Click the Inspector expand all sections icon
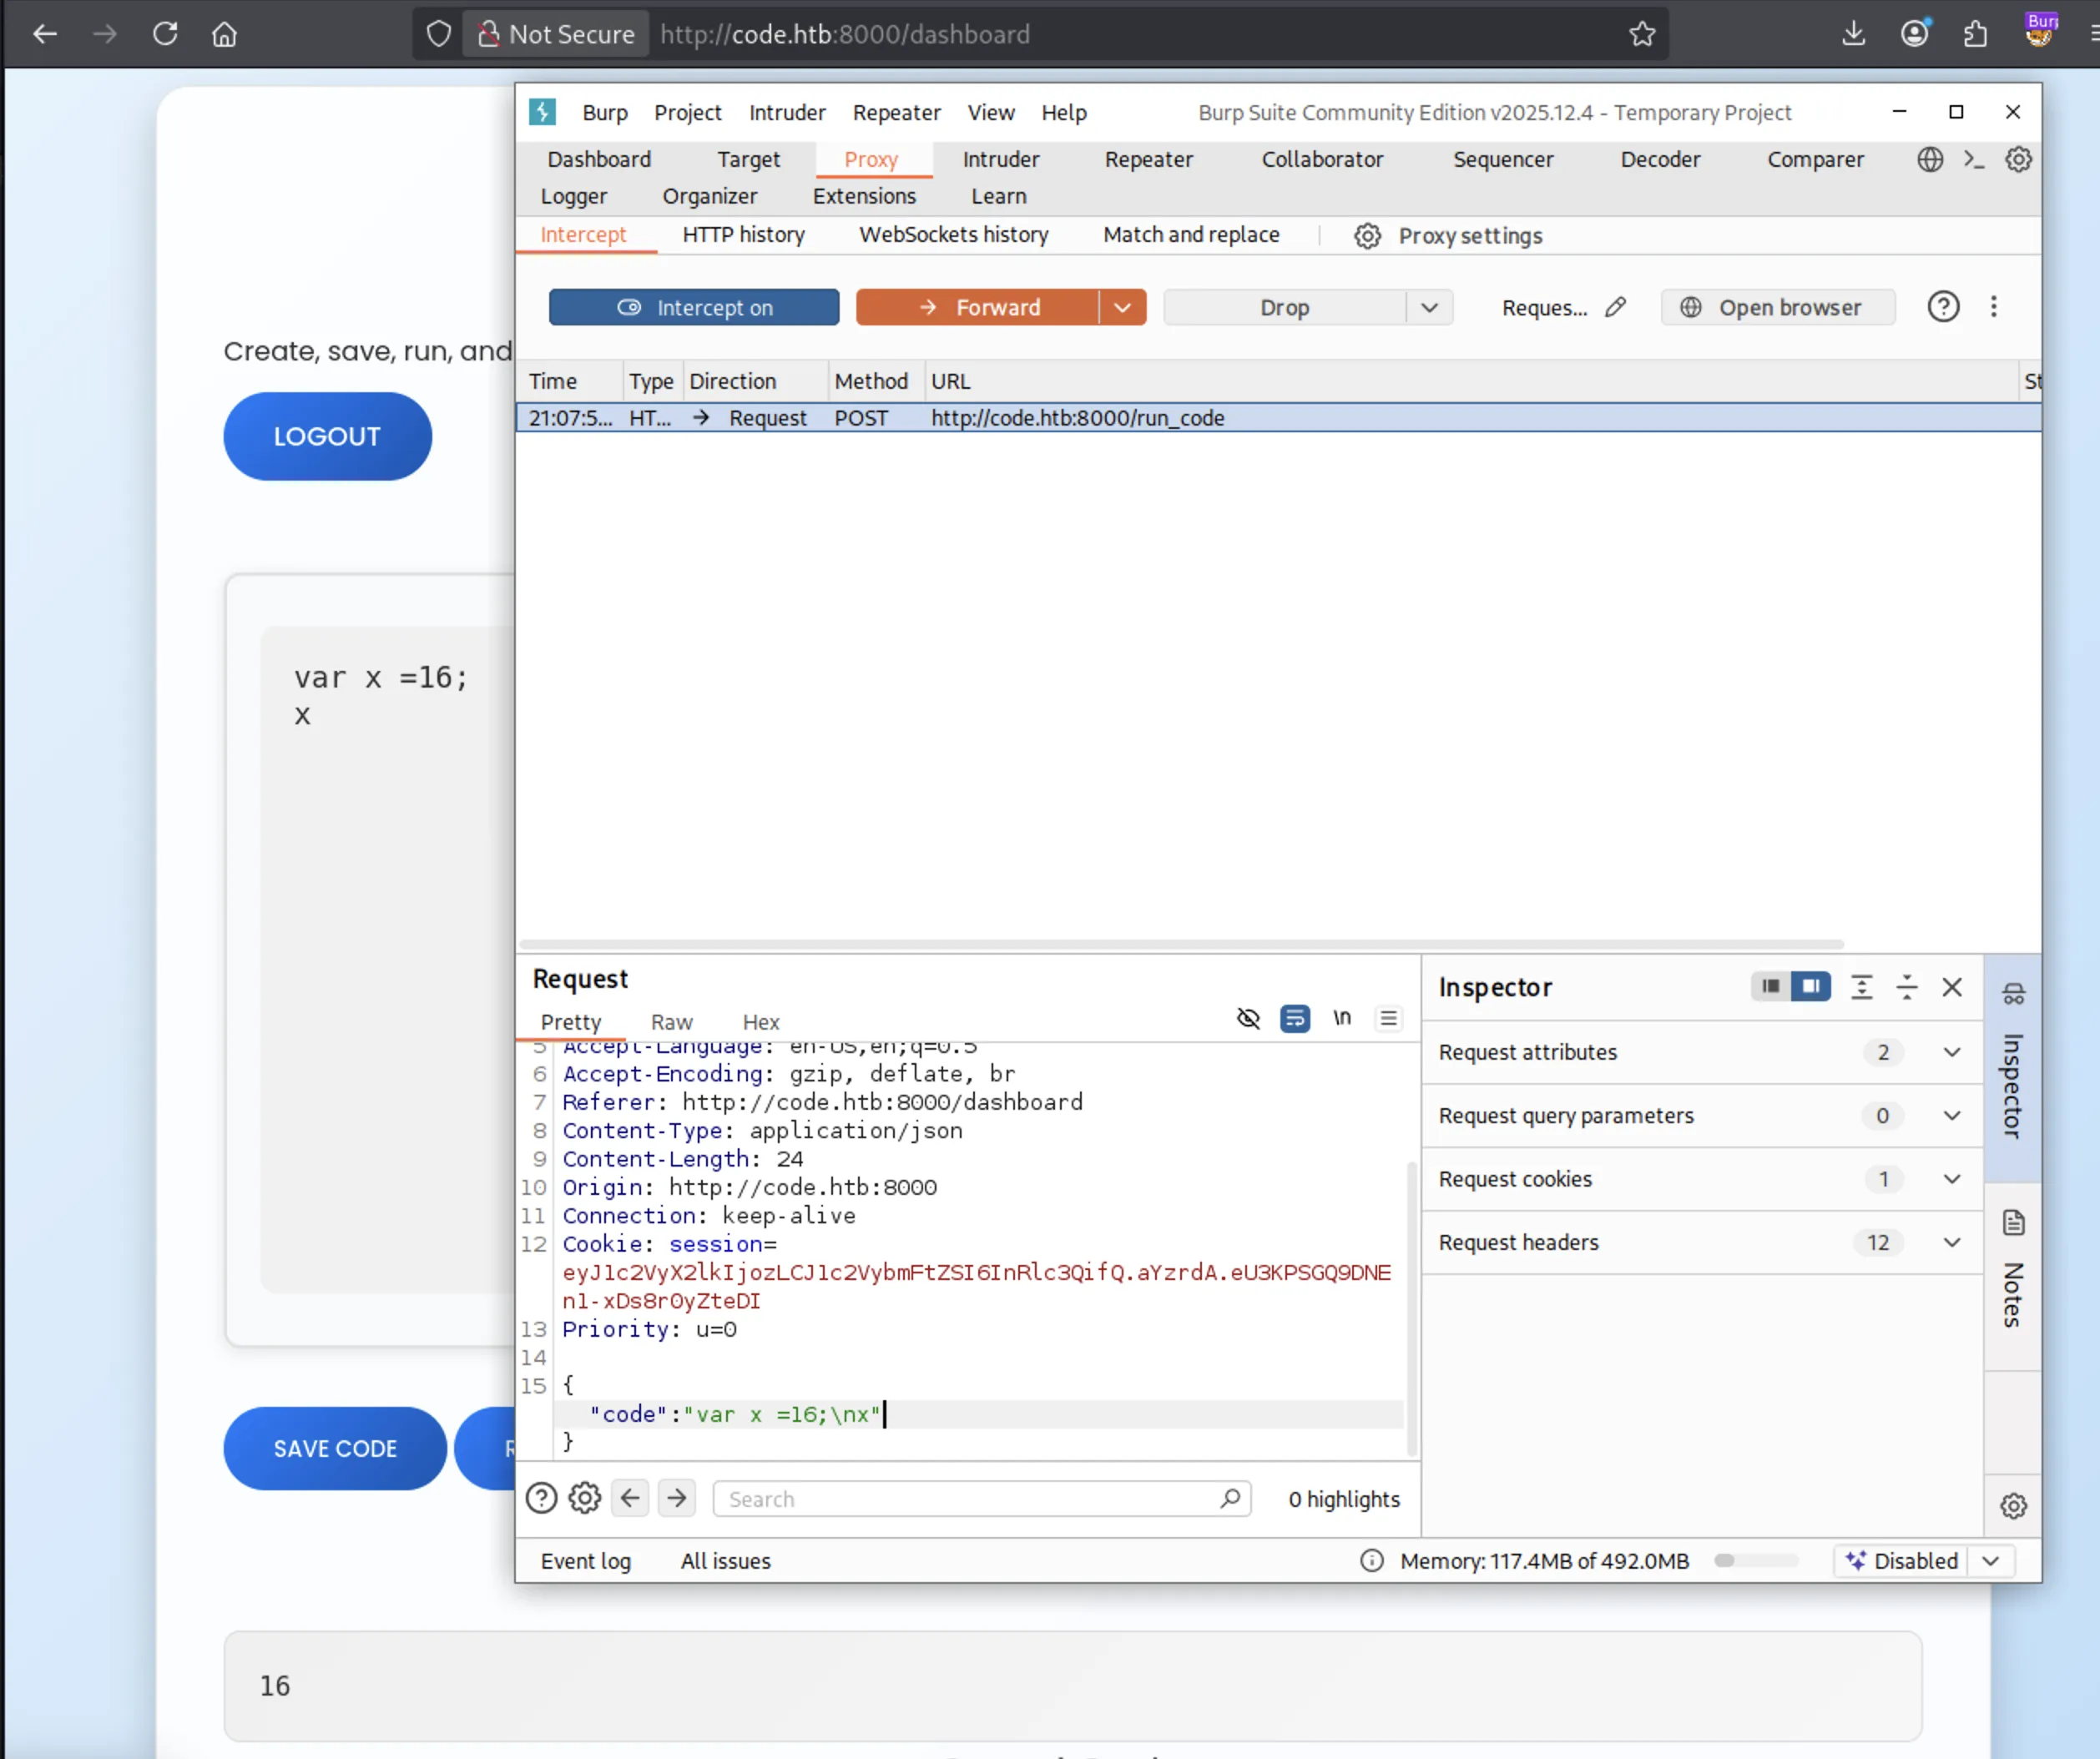The image size is (2100, 1759). click(x=1861, y=987)
